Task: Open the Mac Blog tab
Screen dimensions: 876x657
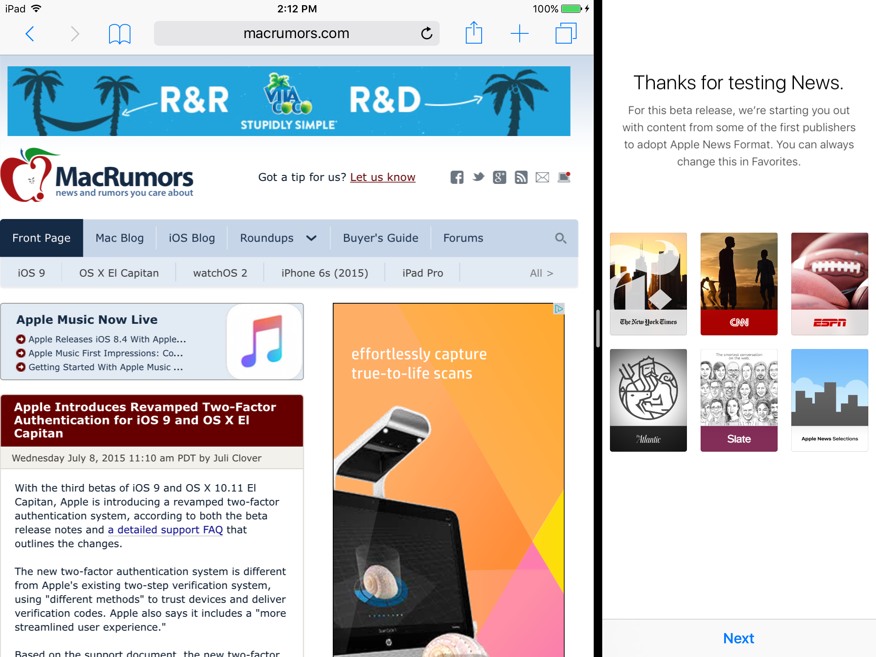Action: click(x=120, y=238)
